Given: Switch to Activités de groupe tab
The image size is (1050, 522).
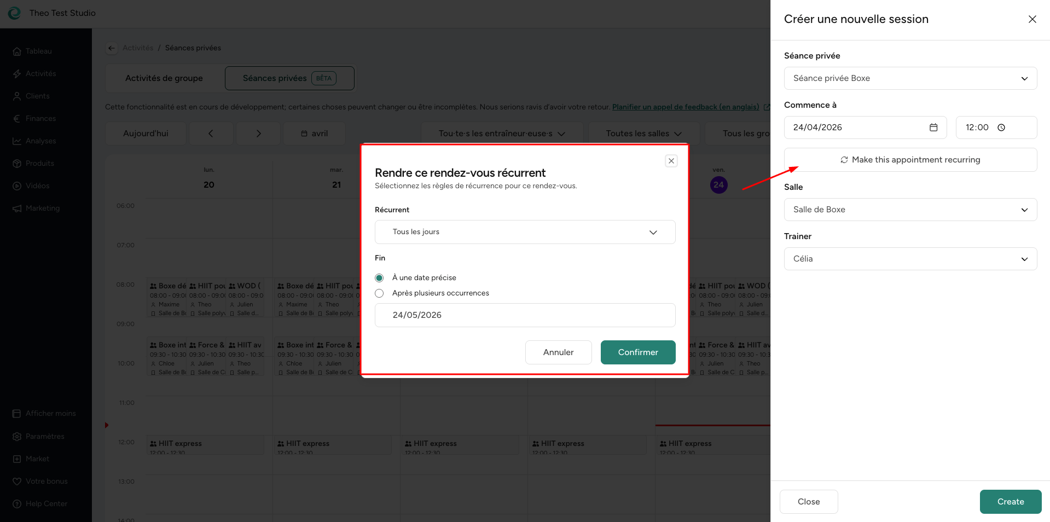Looking at the screenshot, I should [164, 78].
